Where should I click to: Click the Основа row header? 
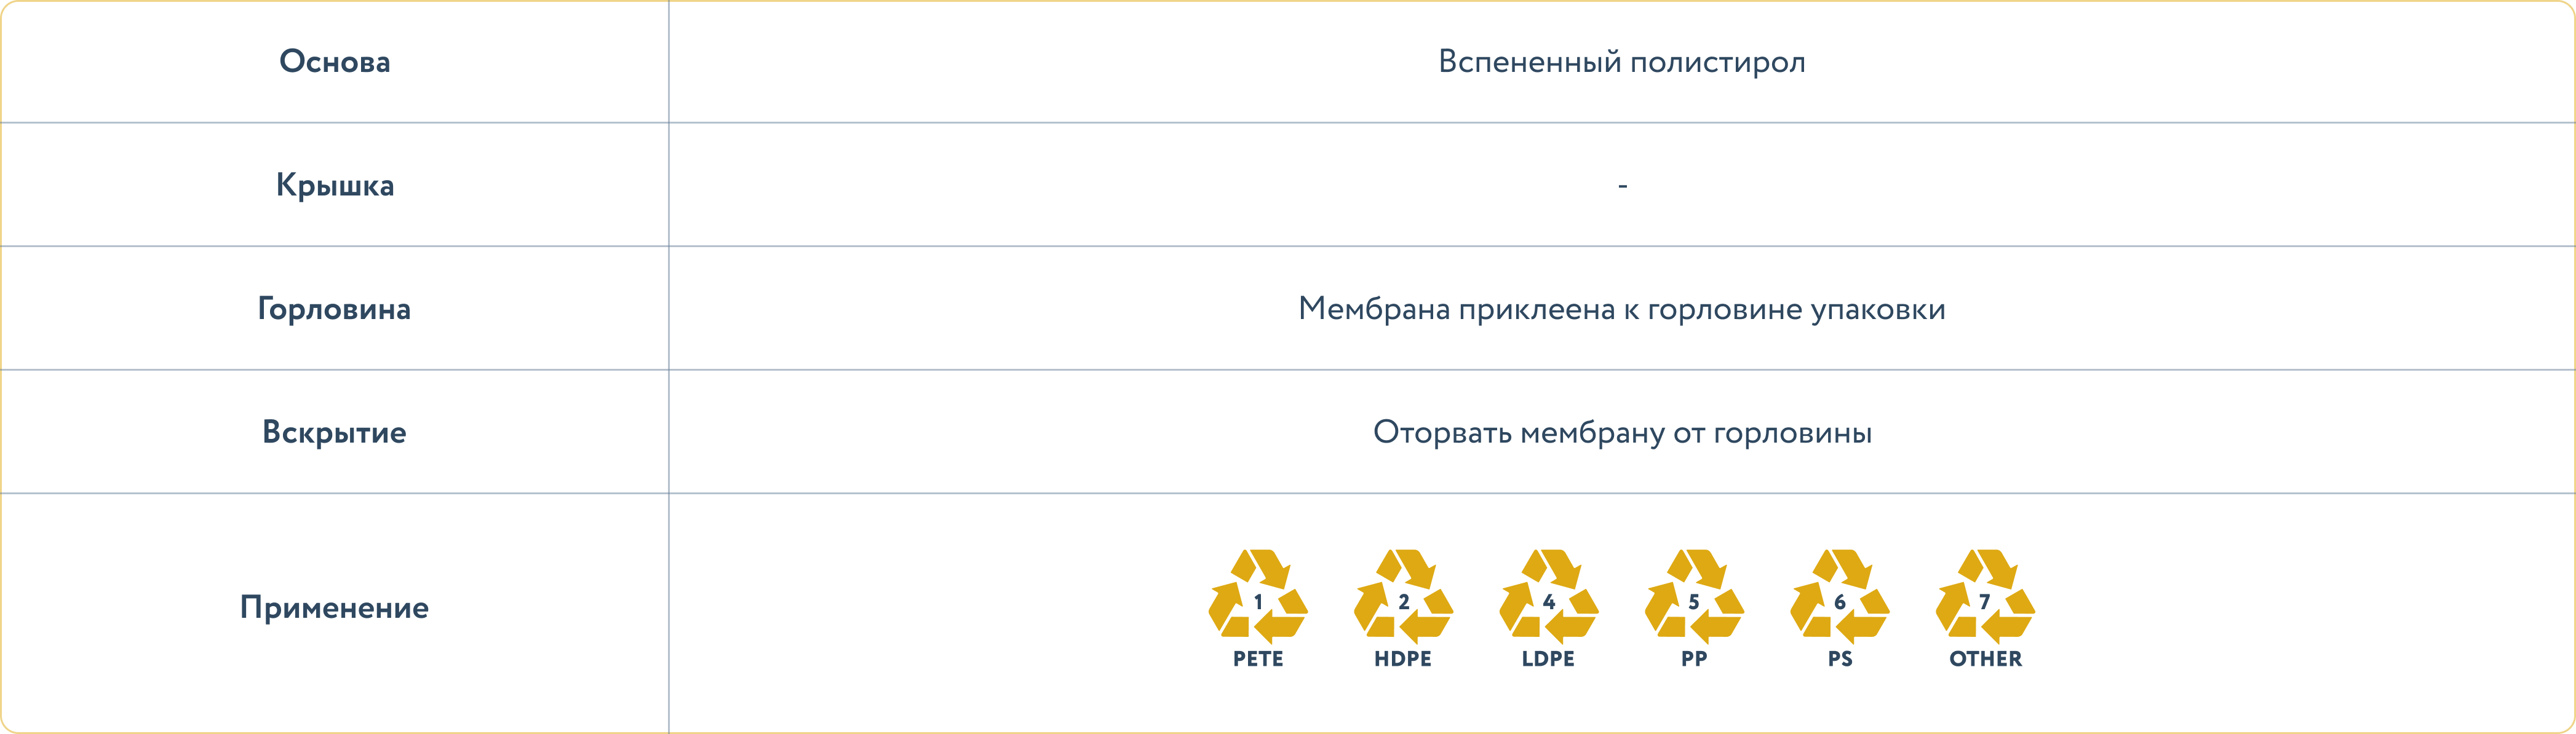(x=335, y=62)
